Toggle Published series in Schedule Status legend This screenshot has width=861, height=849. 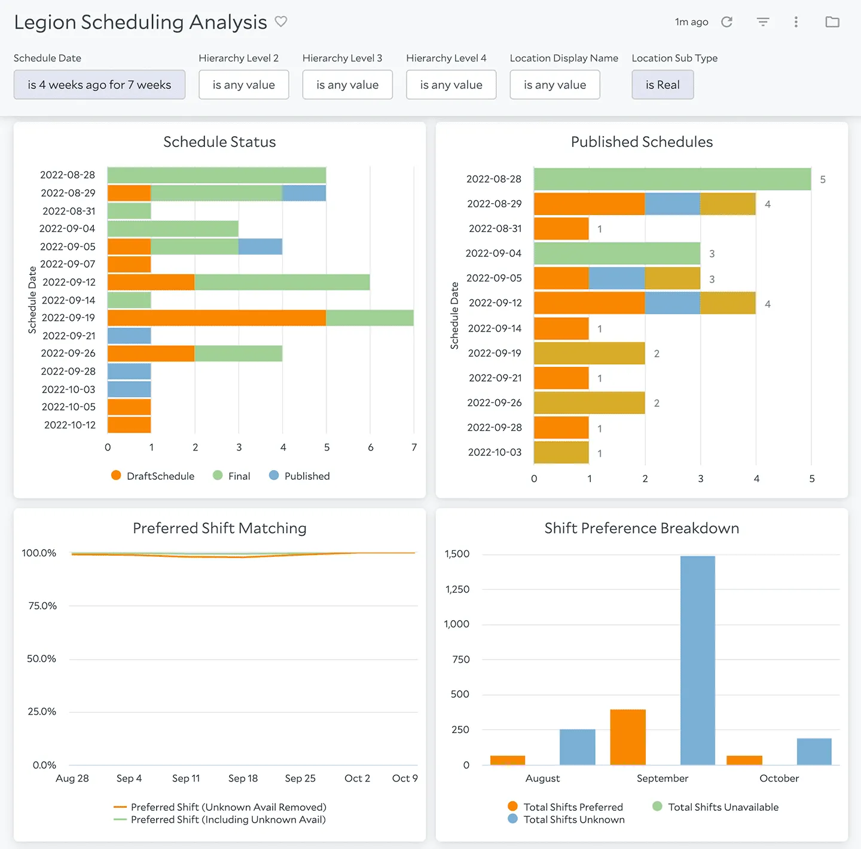click(x=300, y=476)
